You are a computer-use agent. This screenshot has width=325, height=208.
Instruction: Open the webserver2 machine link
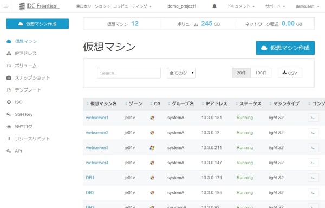coord(97,133)
